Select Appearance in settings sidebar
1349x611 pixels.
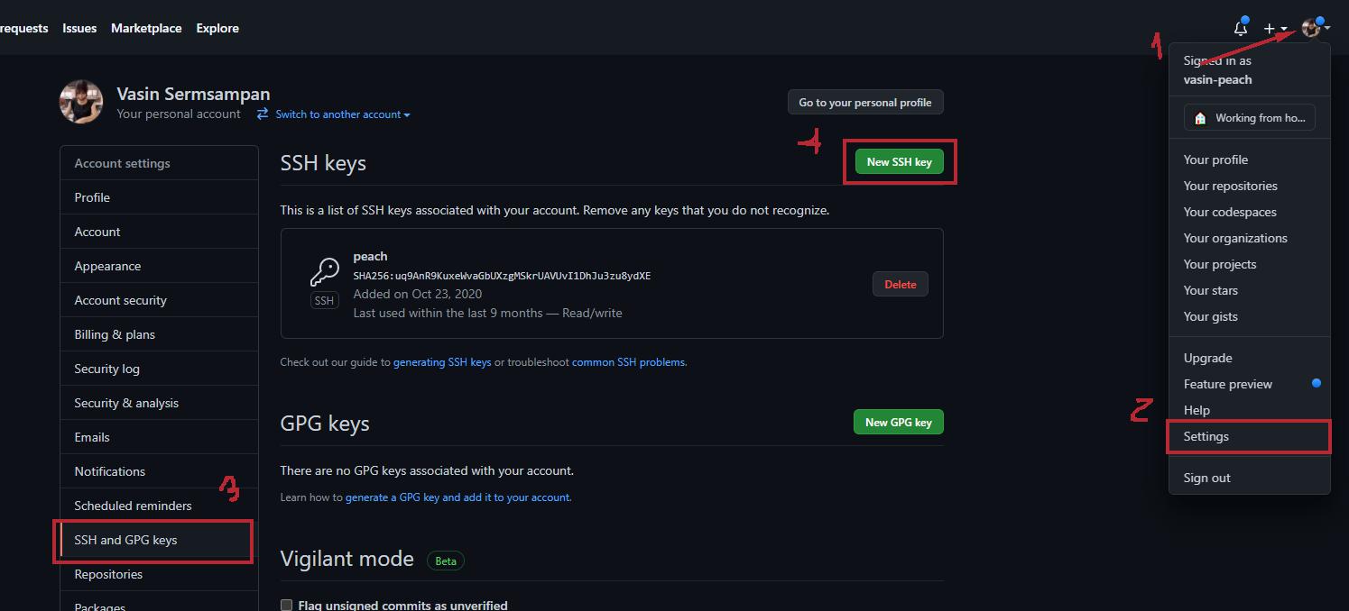[x=159, y=266]
